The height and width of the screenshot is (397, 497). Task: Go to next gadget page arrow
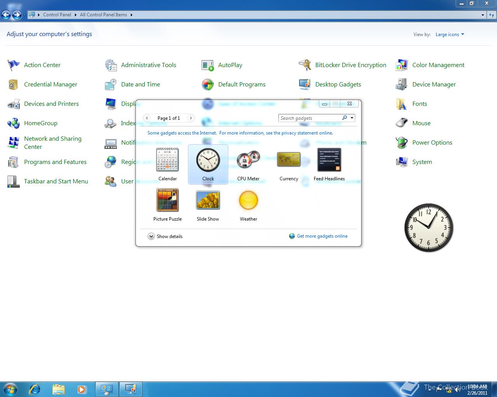pyautogui.click(x=191, y=118)
